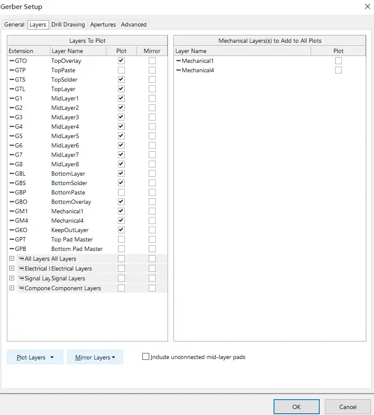The width and height of the screenshot is (374, 415).
Task: Click the layer group icon for All Layers
Action: (21, 259)
